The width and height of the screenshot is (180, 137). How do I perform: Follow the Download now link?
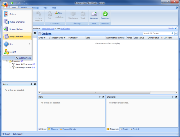pos(48,28)
